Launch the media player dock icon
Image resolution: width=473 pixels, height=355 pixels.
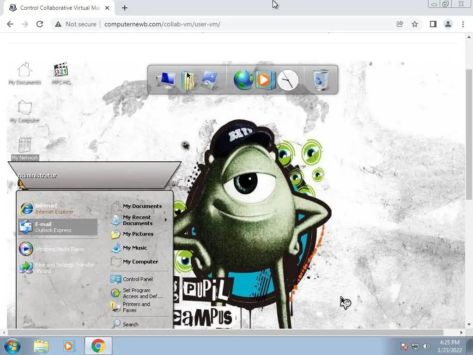click(265, 80)
